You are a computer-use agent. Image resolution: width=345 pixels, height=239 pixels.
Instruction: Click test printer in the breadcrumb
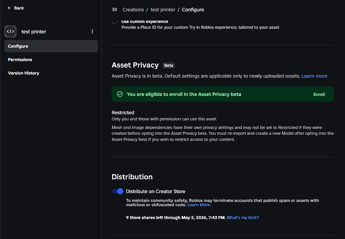tap(163, 9)
